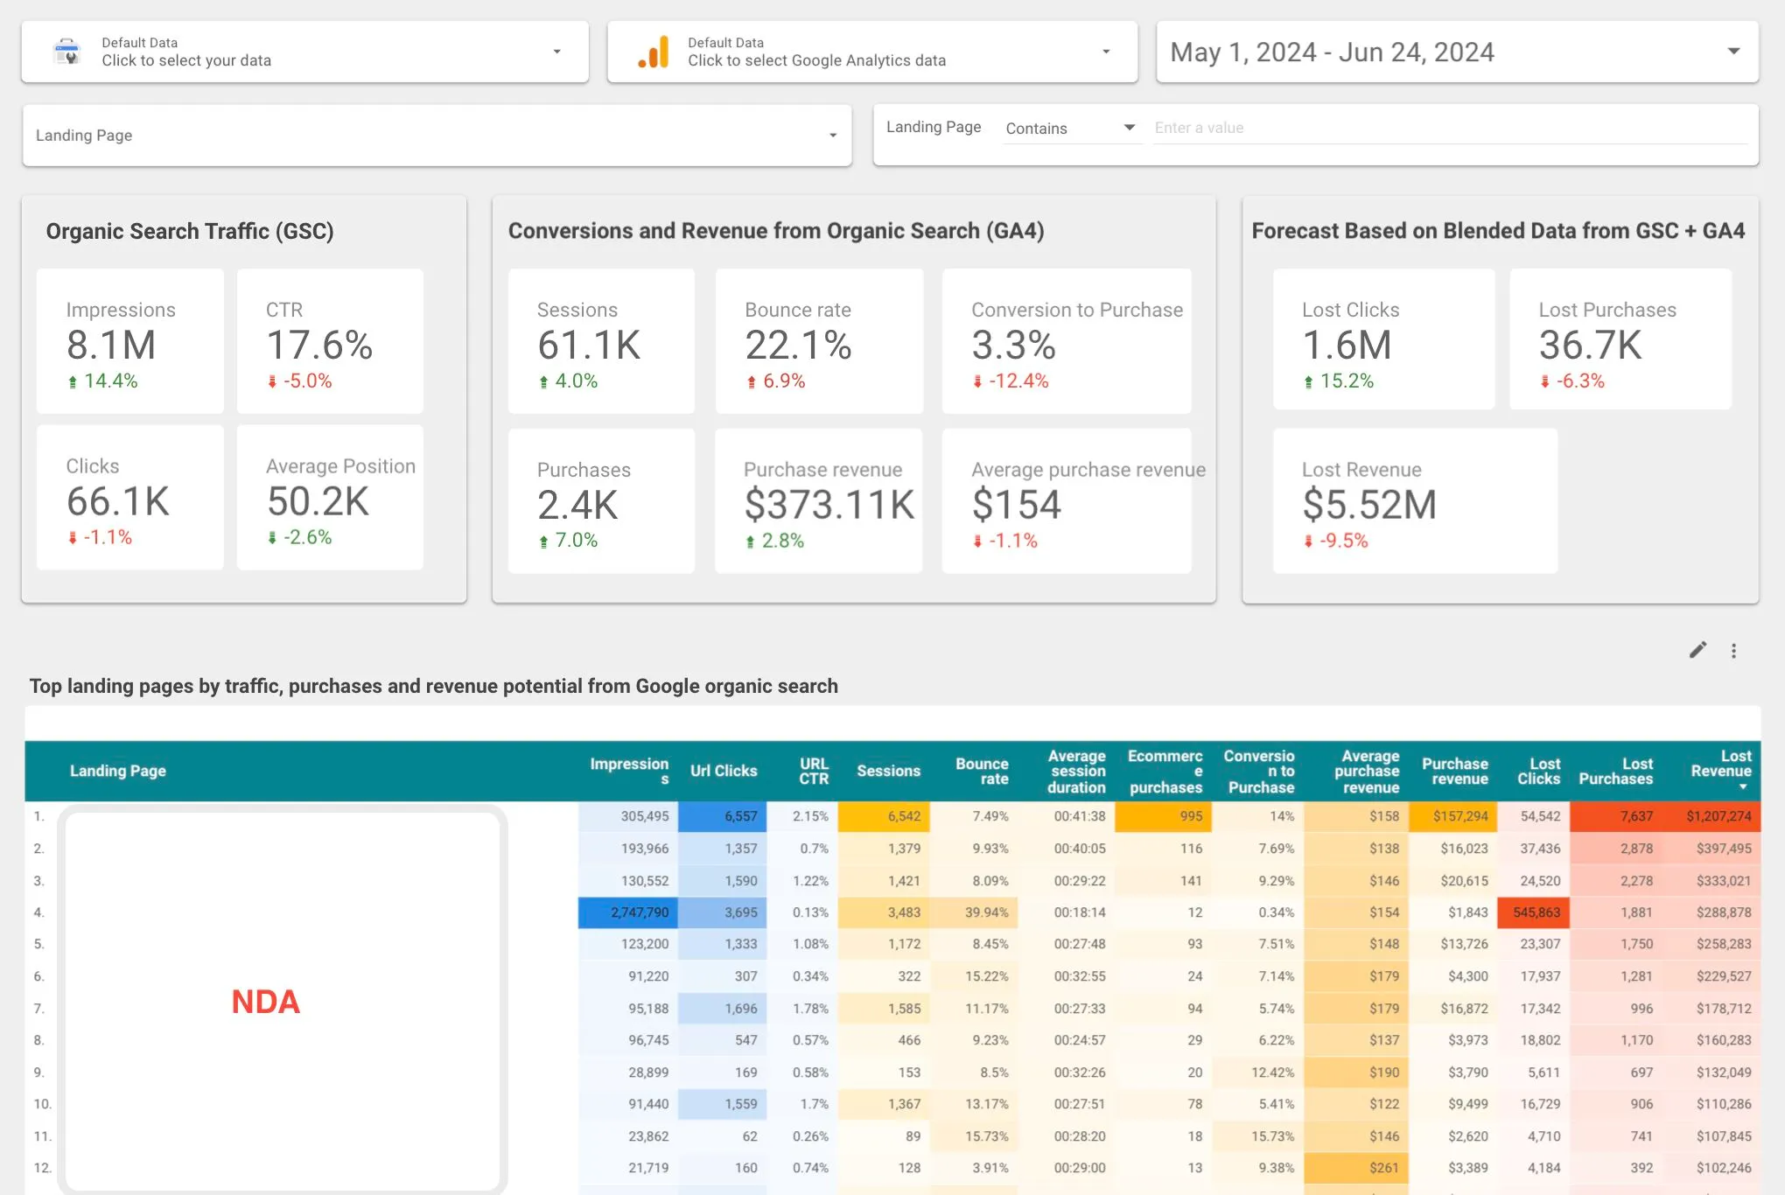1785x1195 pixels.
Task: Click the Landing Page column header
Action: point(118,771)
